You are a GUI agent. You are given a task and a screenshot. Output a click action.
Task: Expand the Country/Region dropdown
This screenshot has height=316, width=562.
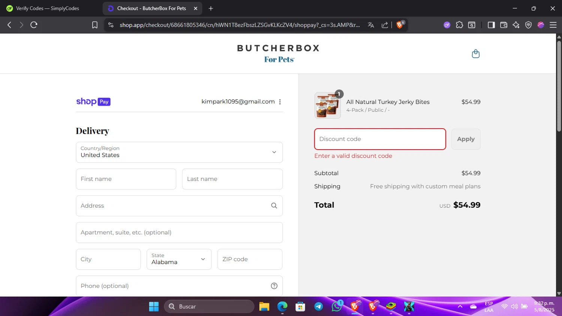coord(179,152)
